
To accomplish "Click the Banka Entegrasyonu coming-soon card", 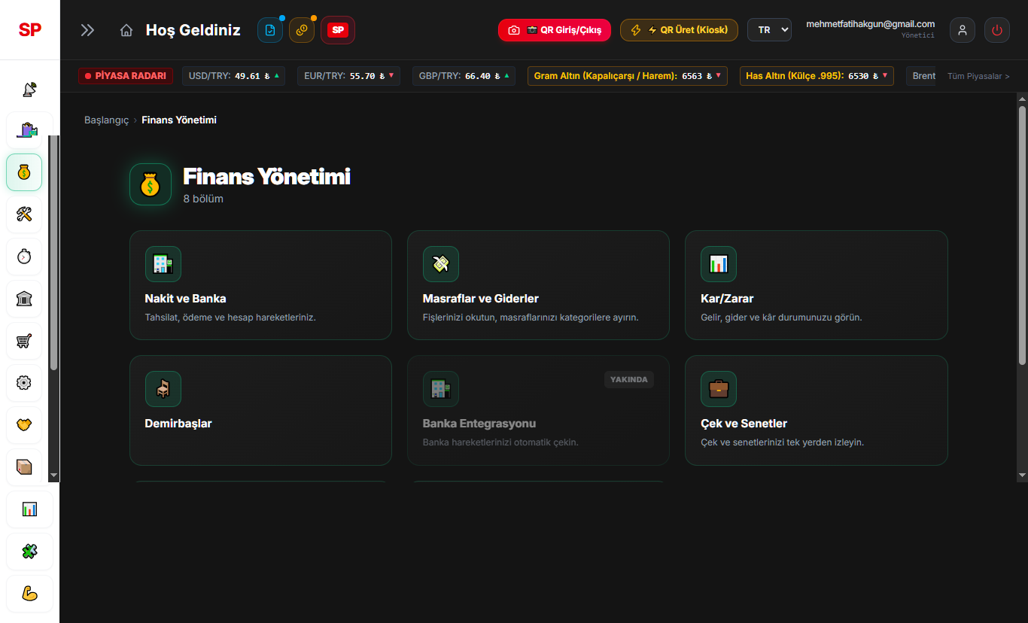I will tap(538, 410).
